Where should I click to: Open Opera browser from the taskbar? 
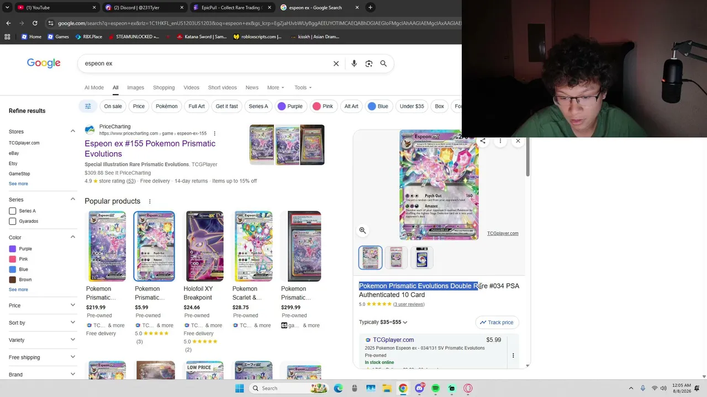[x=468, y=388]
